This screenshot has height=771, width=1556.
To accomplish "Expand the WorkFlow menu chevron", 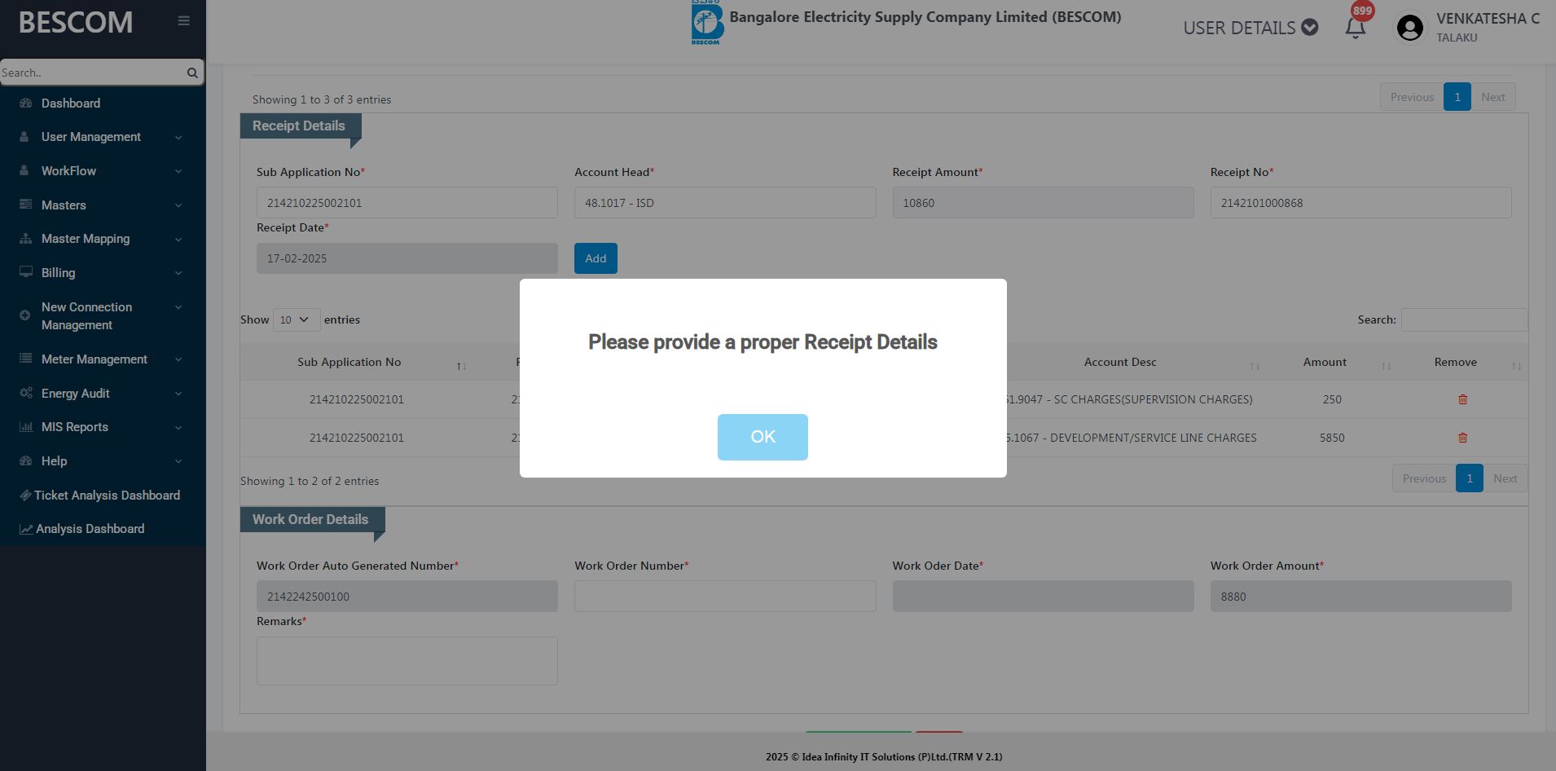I will pyautogui.click(x=178, y=171).
